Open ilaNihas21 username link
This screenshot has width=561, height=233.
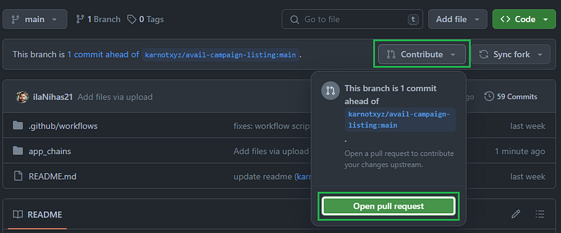click(53, 97)
